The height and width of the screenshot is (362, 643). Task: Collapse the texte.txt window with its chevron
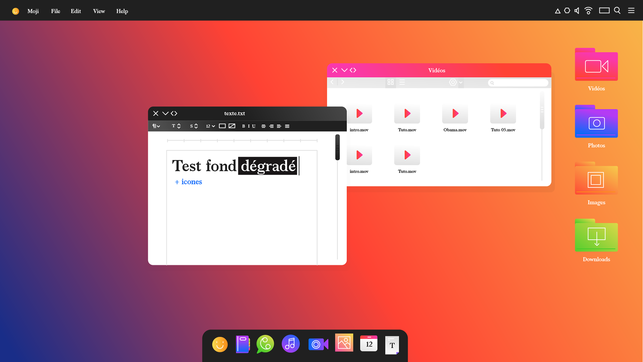[x=165, y=114]
